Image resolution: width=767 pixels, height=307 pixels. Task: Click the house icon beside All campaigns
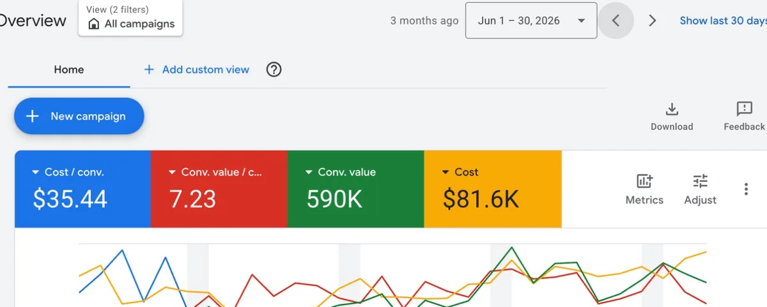pos(94,24)
